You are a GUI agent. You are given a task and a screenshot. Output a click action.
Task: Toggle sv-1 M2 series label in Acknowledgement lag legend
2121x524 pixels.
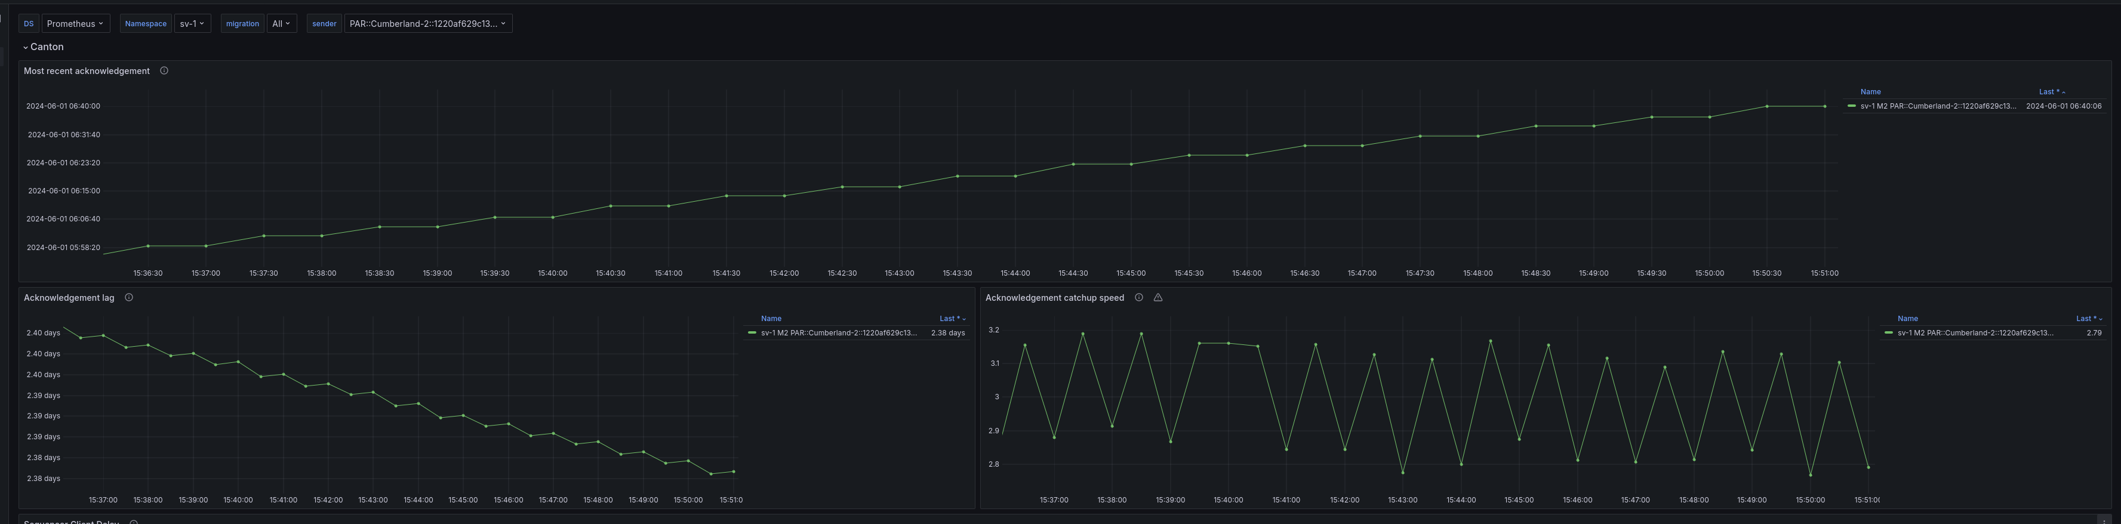point(838,333)
